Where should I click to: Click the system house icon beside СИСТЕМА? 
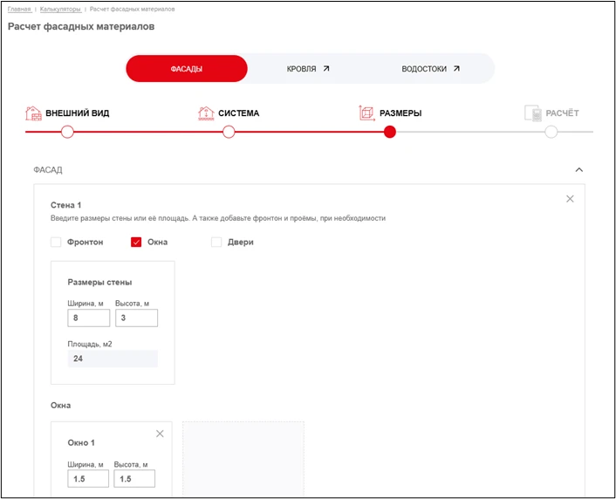coord(206,113)
